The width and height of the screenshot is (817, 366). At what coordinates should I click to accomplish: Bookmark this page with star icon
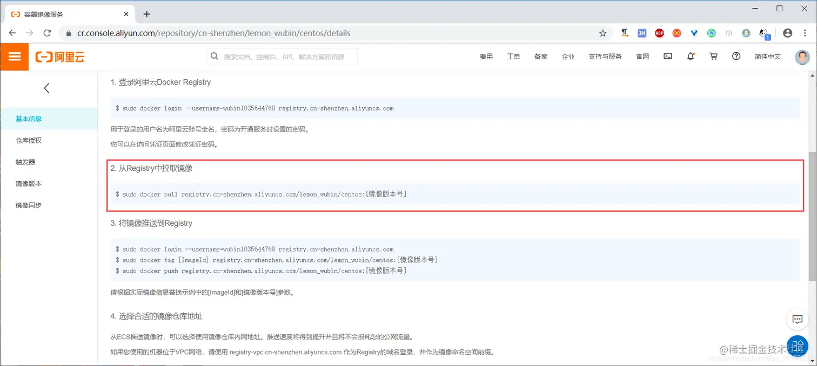(x=603, y=33)
